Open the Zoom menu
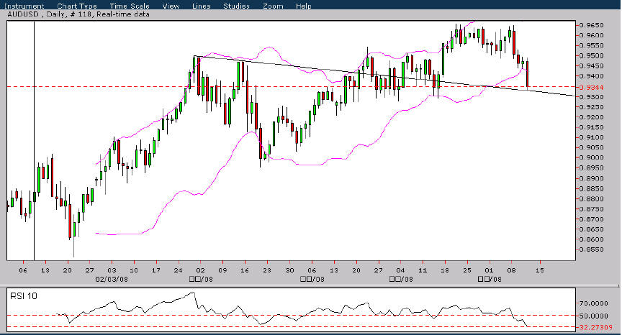This screenshot has width=622, height=335. click(x=273, y=6)
